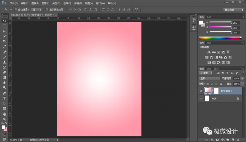This screenshot has width=246, height=142.
Task: Hide the 渐变填充 1 layer
Action: pyautogui.click(x=201, y=91)
